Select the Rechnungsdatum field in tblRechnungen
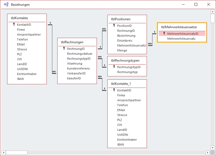Screen dimensions: 216x156 click(x=80, y=54)
